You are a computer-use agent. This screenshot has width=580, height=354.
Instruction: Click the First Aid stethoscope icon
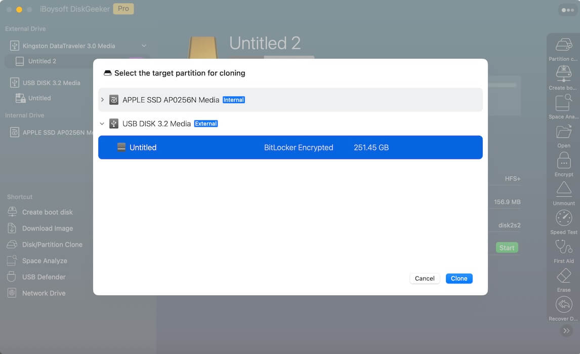(x=563, y=247)
